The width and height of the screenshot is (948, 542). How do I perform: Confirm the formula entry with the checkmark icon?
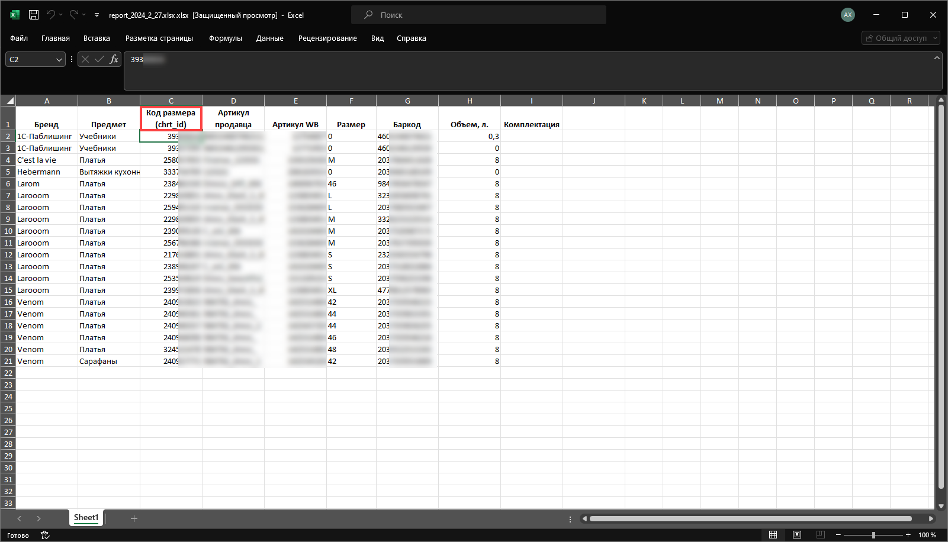click(x=99, y=59)
